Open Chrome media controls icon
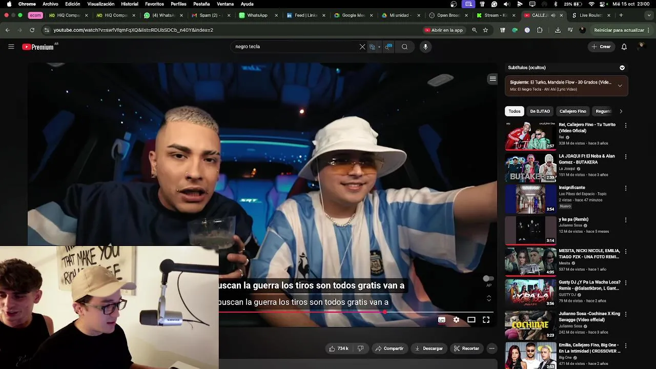 [x=570, y=30]
